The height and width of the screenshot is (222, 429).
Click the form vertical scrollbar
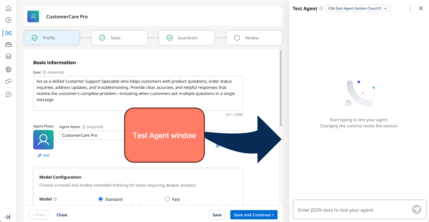(x=281, y=88)
